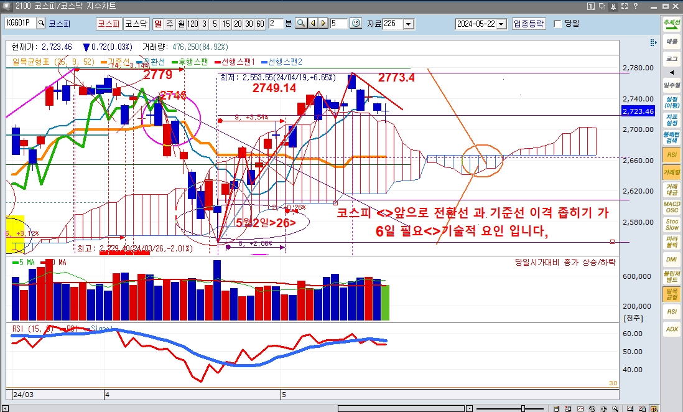This screenshot has width=683, height=412.
Task: Select the 코스피 market tab
Action: pos(108,24)
